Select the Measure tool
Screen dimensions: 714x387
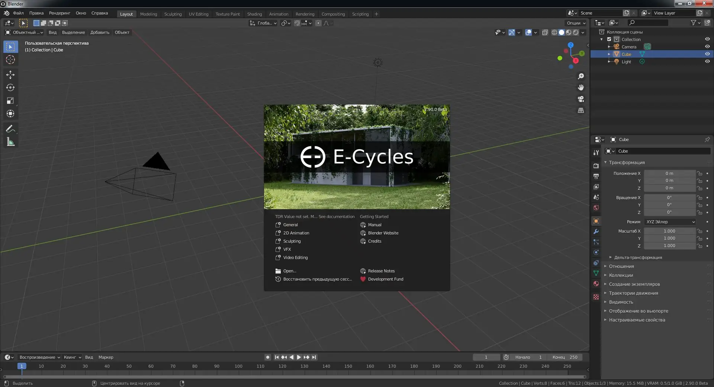10,142
